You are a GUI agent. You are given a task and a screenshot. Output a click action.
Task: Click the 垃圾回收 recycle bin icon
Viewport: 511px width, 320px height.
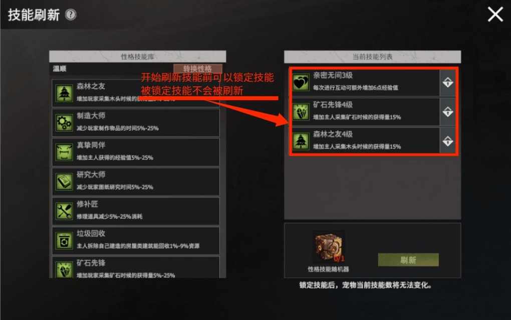pos(64,241)
